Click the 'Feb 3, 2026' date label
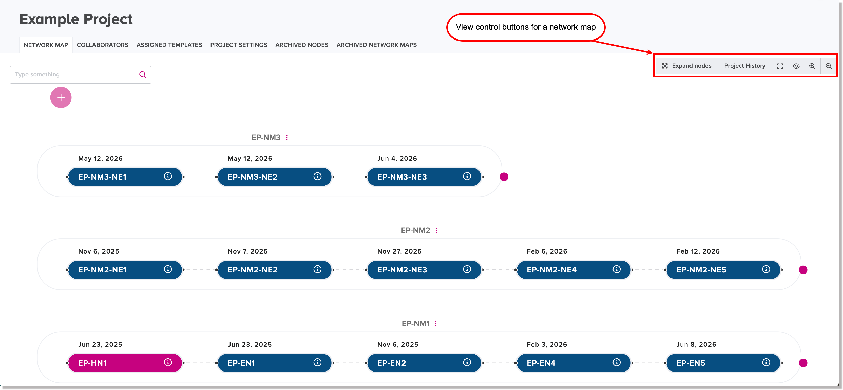The image size is (843, 390). tap(547, 344)
